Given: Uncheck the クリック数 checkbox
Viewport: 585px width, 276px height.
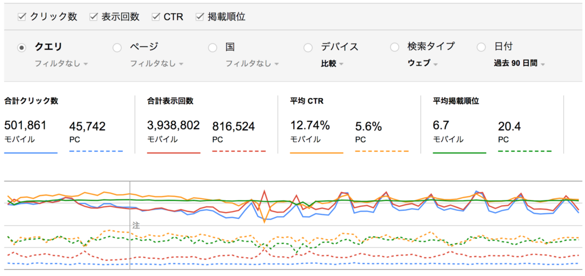Looking at the screenshot, I should pyautogui.click(x=22, y=17).
